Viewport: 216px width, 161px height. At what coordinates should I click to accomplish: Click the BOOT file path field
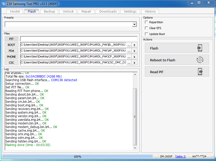(73, 45)
